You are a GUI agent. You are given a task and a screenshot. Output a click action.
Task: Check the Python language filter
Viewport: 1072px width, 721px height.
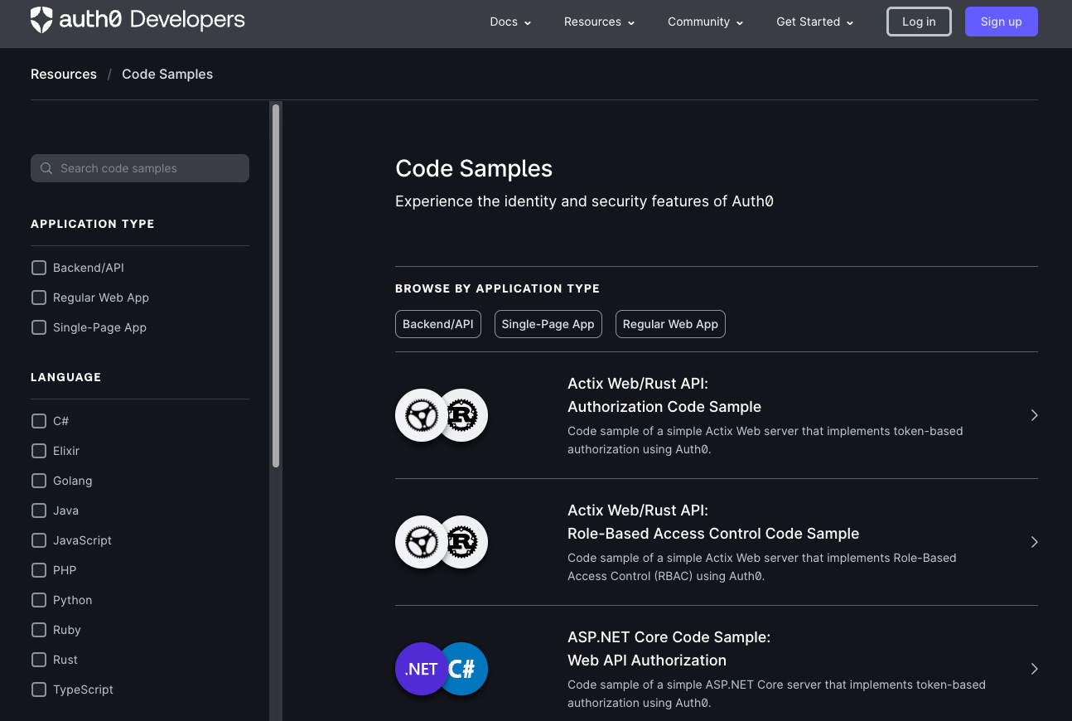[x=39, y=600]
